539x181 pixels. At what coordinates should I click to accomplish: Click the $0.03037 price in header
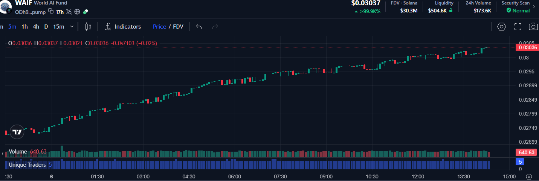point(366,3)
